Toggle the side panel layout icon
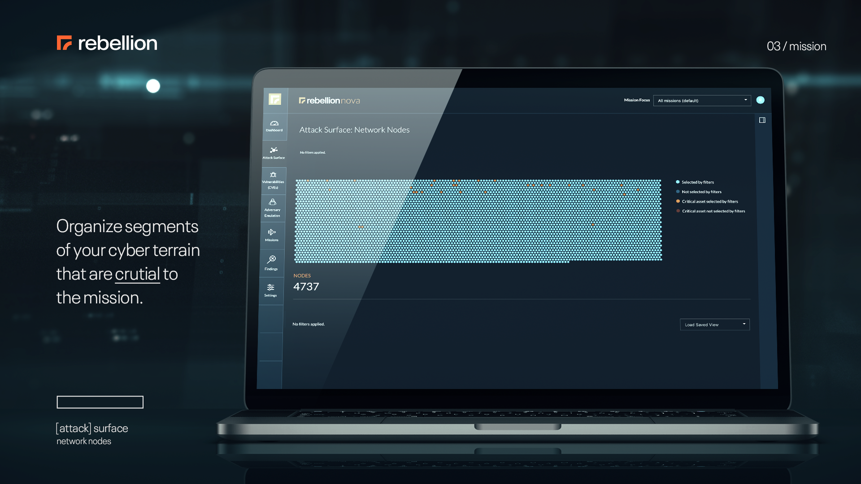The height and width of the screenshot is (484, 861). click(x=762, y=120)
